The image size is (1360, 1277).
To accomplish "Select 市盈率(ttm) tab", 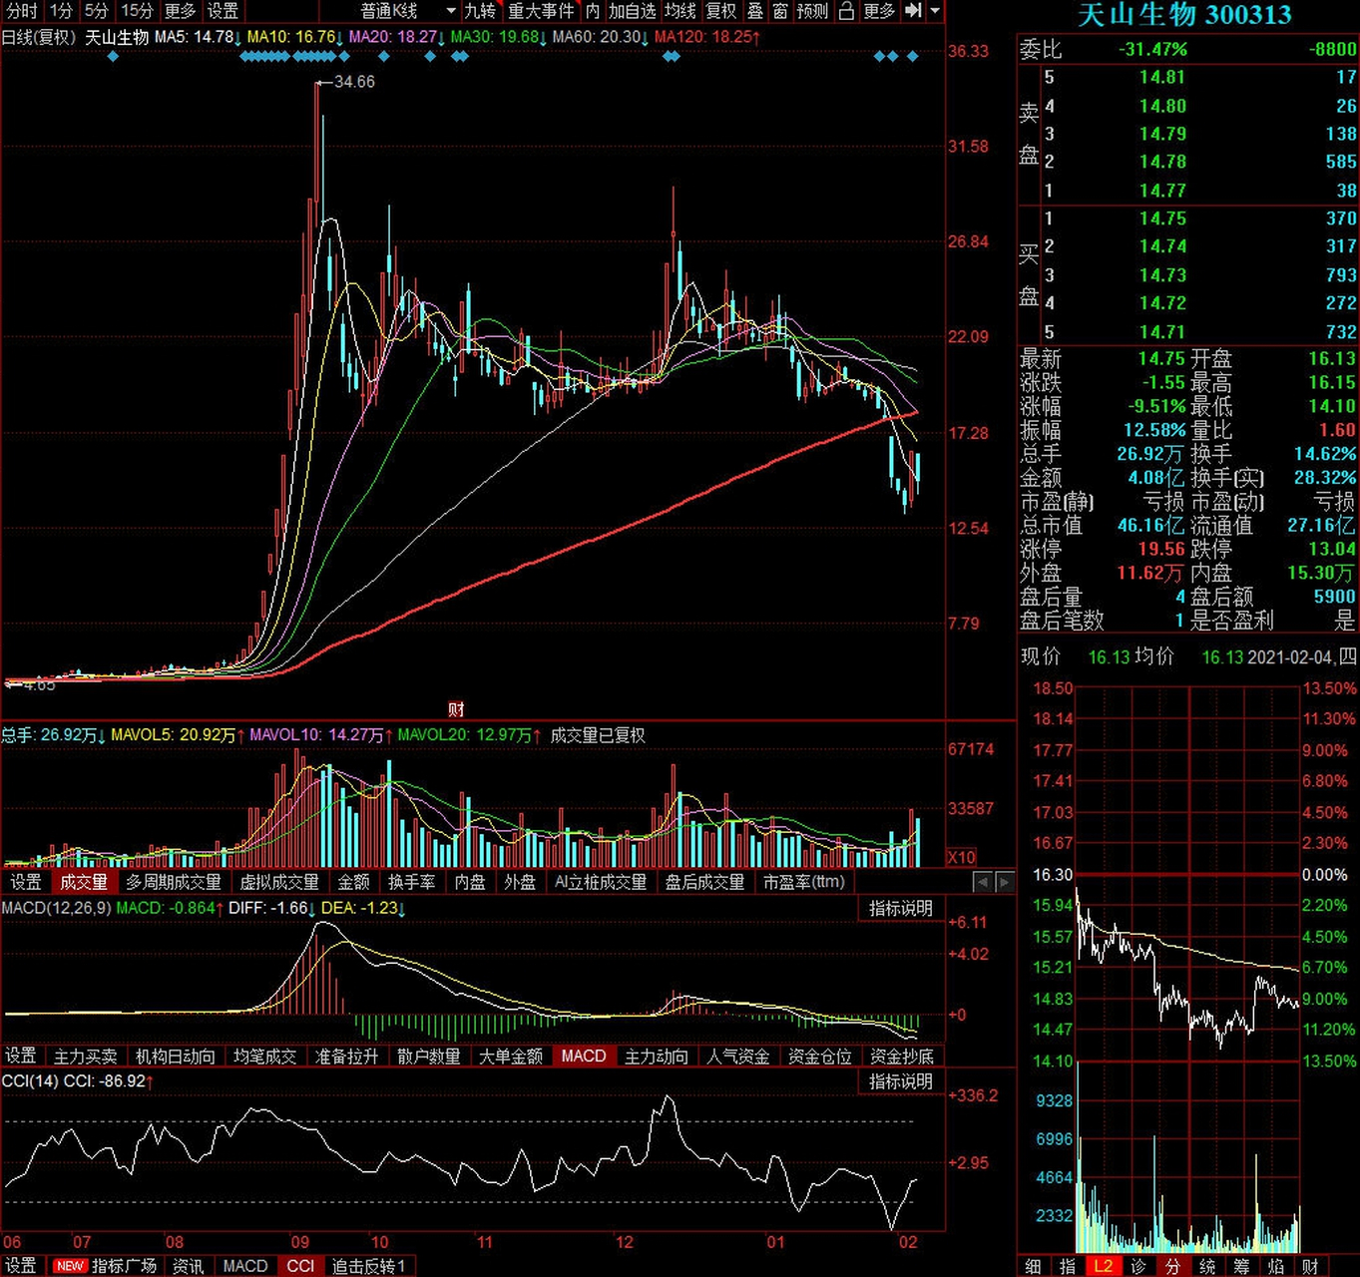I will coord(804,882).
